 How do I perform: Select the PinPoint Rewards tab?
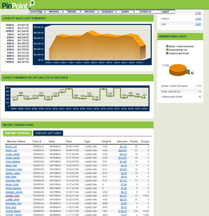18,133
